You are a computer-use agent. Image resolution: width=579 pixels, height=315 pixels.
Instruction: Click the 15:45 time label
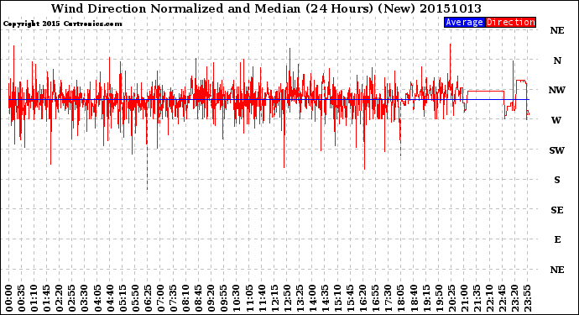pyautogui.click(x=350, y=298)
